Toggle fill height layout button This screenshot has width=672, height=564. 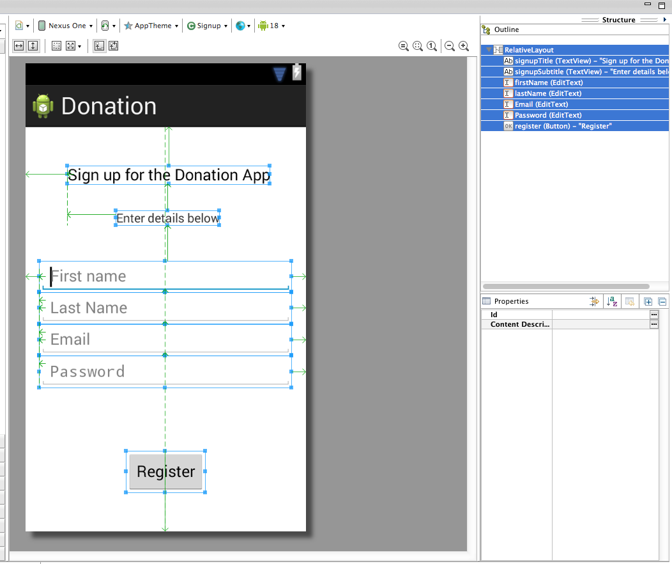(33, 46)
